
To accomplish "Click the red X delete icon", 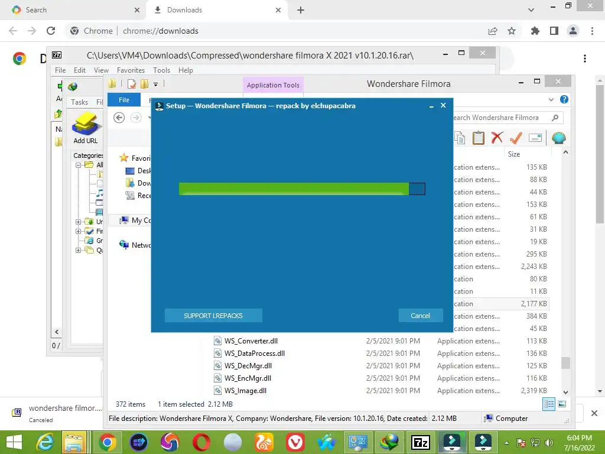I will coord(497,138).
